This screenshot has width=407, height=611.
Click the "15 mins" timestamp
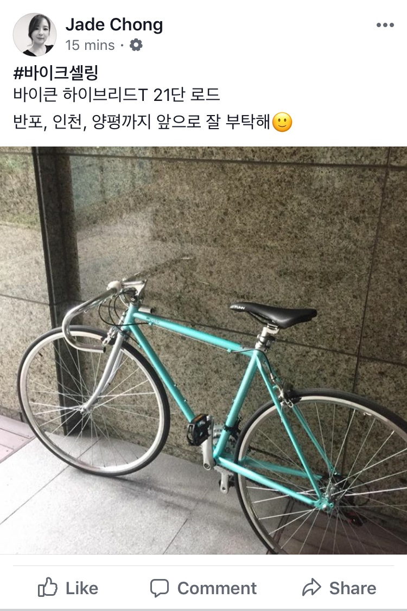coord(90,45)
